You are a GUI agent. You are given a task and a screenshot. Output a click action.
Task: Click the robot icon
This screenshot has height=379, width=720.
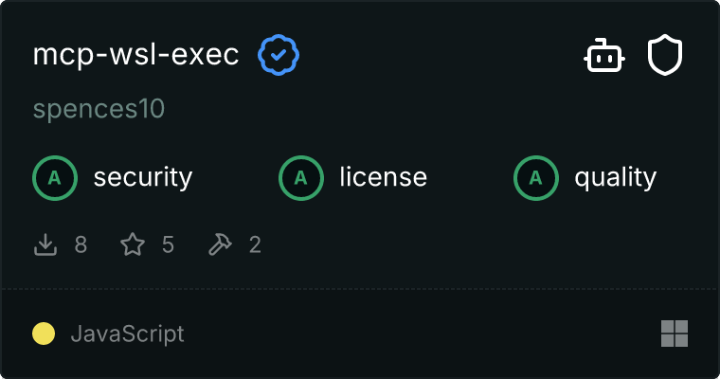(x=603, y=57)
